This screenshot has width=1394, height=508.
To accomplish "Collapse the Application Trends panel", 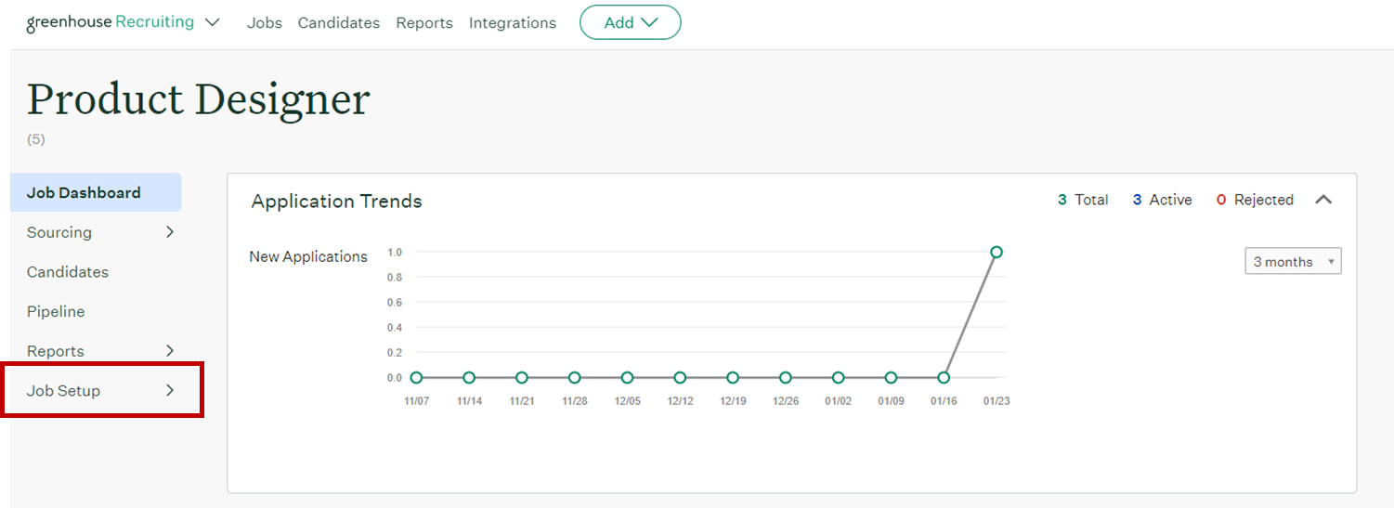I will pos(1323,200).
